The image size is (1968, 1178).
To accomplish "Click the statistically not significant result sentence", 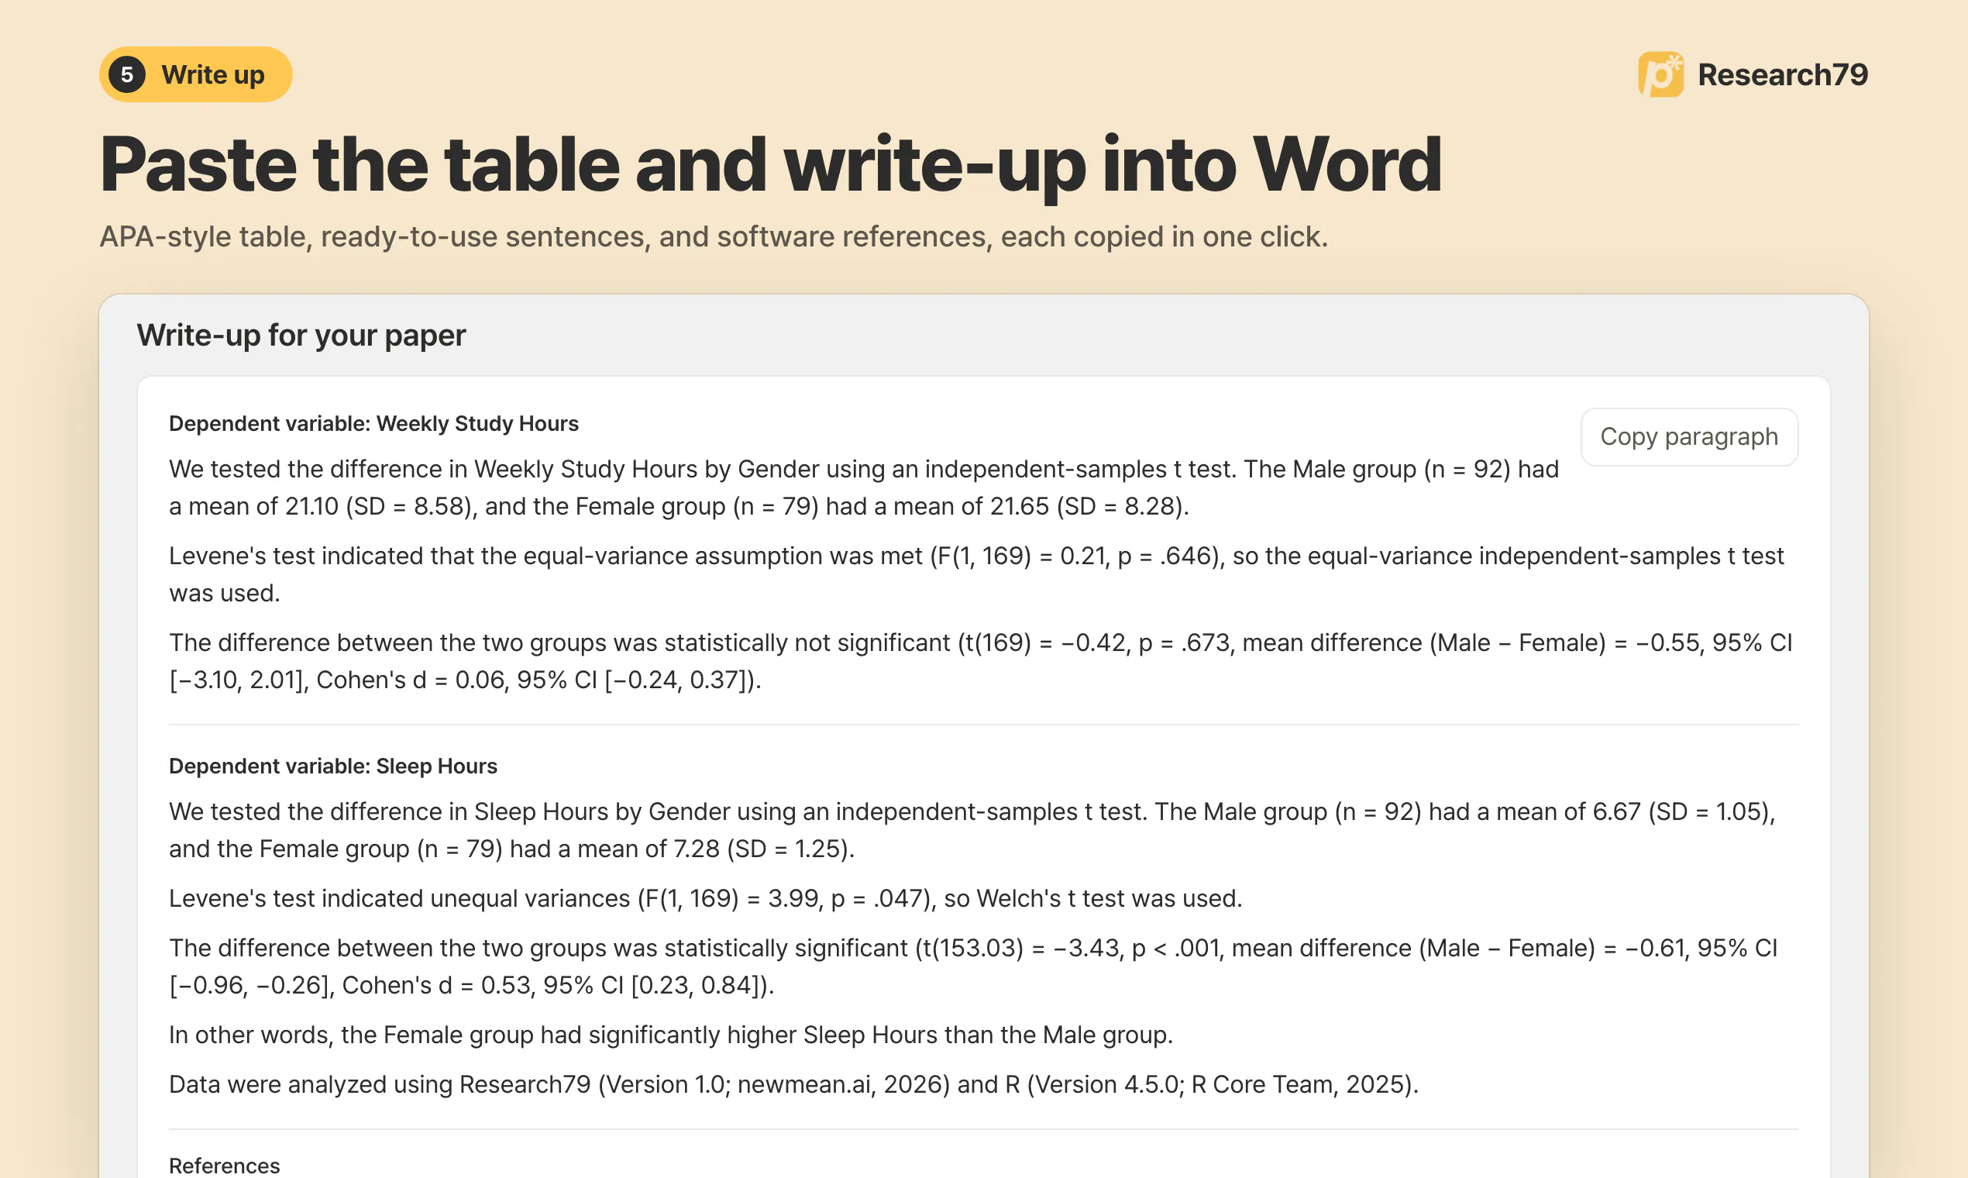I will coord(981,660).
